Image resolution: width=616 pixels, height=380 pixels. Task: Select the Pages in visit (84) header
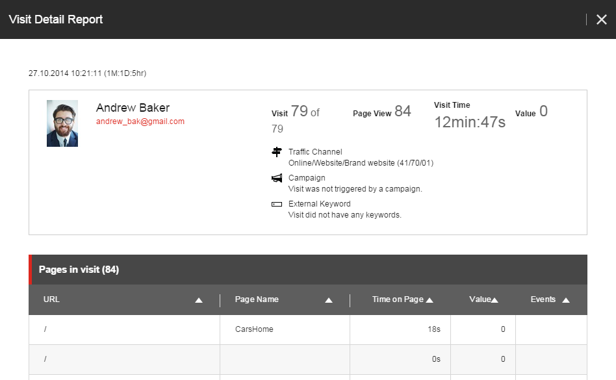click(x=78, y=269)
